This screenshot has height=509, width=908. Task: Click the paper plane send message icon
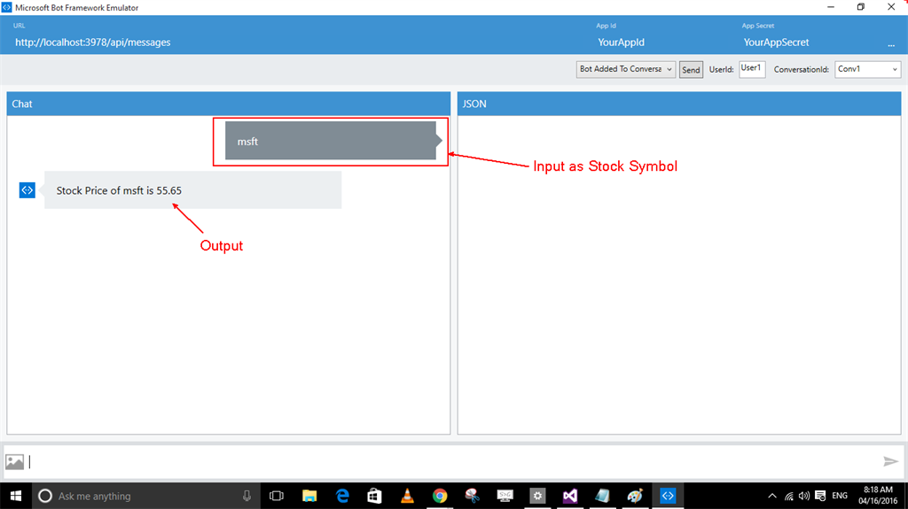[890, 461]
